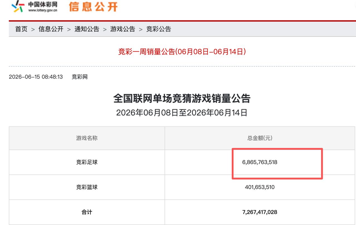Open 竞彩公告 breadcrumb link
The width and height of the screenshot is (356, 225).
(159, 29)
